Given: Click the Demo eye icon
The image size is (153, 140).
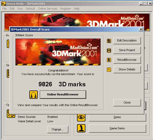Looking at the screenshot, I should 81,117.
